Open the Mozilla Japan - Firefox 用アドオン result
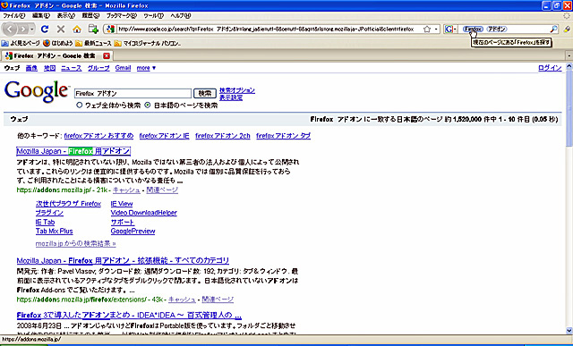573x346 pixels. [x=73, y=151]
